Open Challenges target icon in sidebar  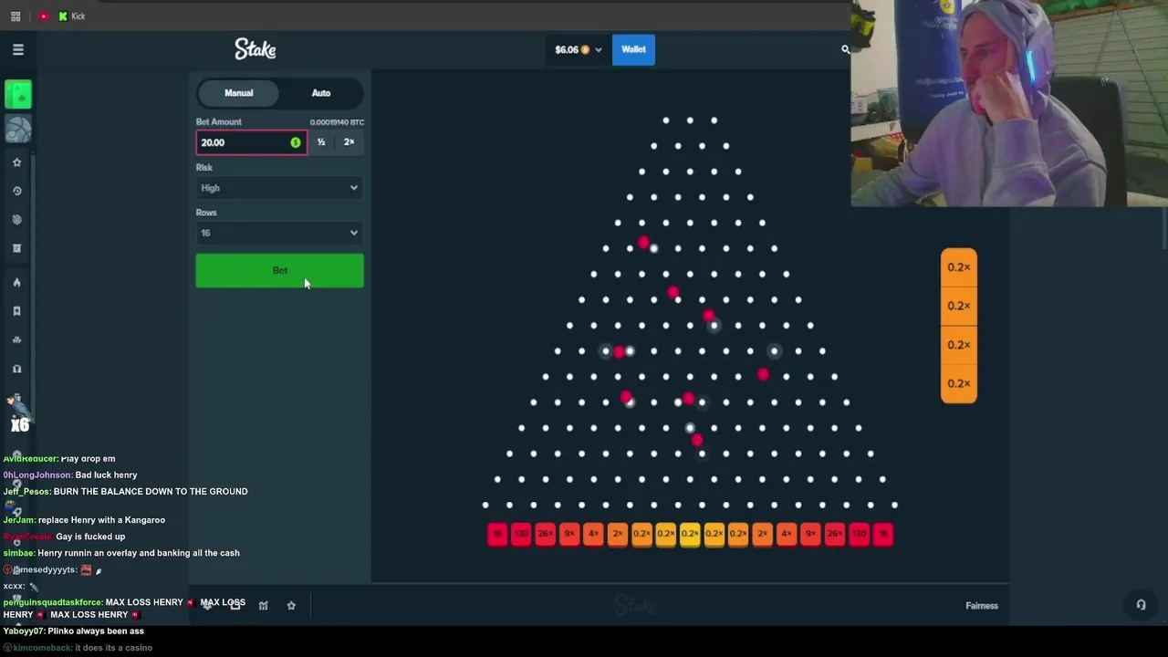(x=16, y=220)
